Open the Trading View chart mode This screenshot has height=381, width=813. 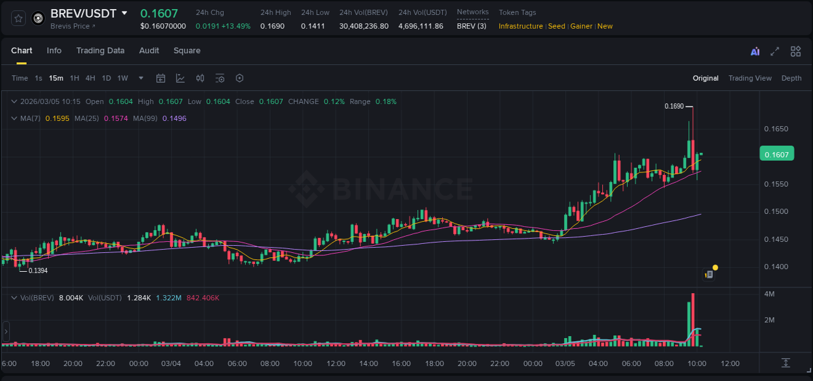tap(750, 78)
